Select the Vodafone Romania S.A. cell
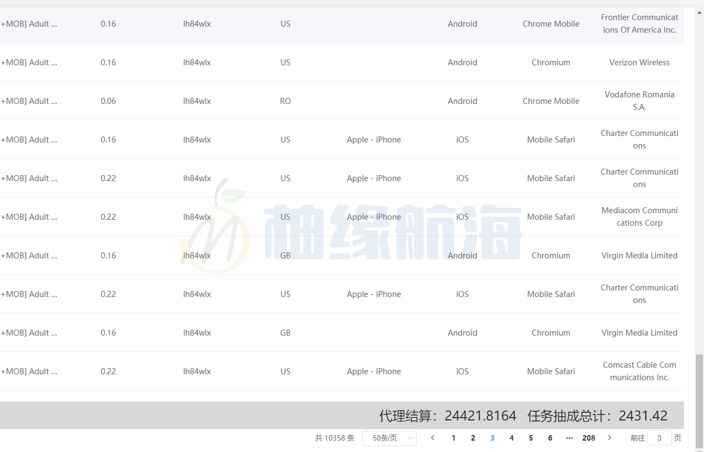Viewport: 704px width, 452px height. point(639,101)
